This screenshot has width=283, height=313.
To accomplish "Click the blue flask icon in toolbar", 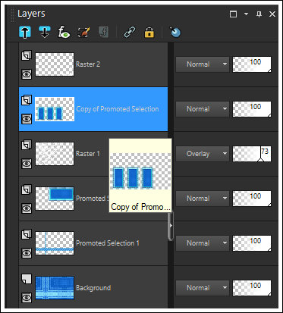I will (x=175, y=32).
